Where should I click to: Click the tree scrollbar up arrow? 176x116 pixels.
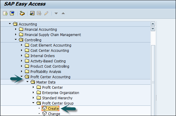pos(153,24)
